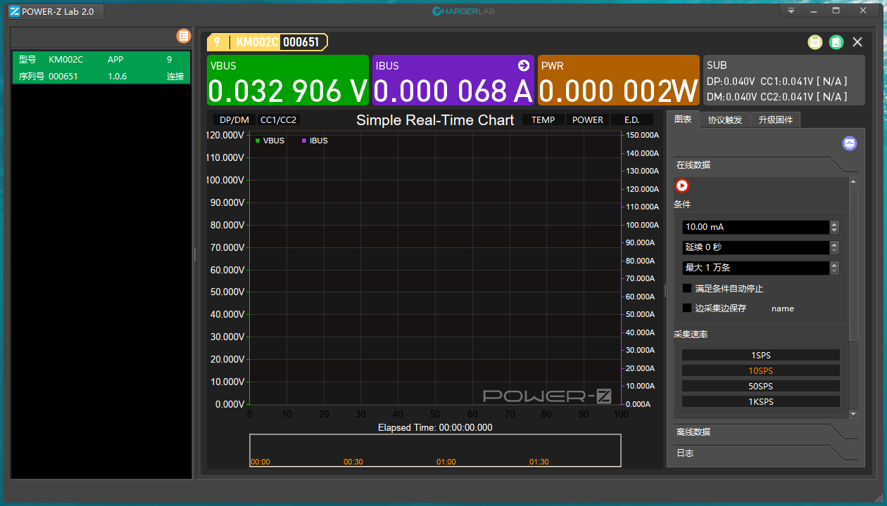Click the caret icon left of the minimize button
887x506 pixels.
(x=791, y=11)
